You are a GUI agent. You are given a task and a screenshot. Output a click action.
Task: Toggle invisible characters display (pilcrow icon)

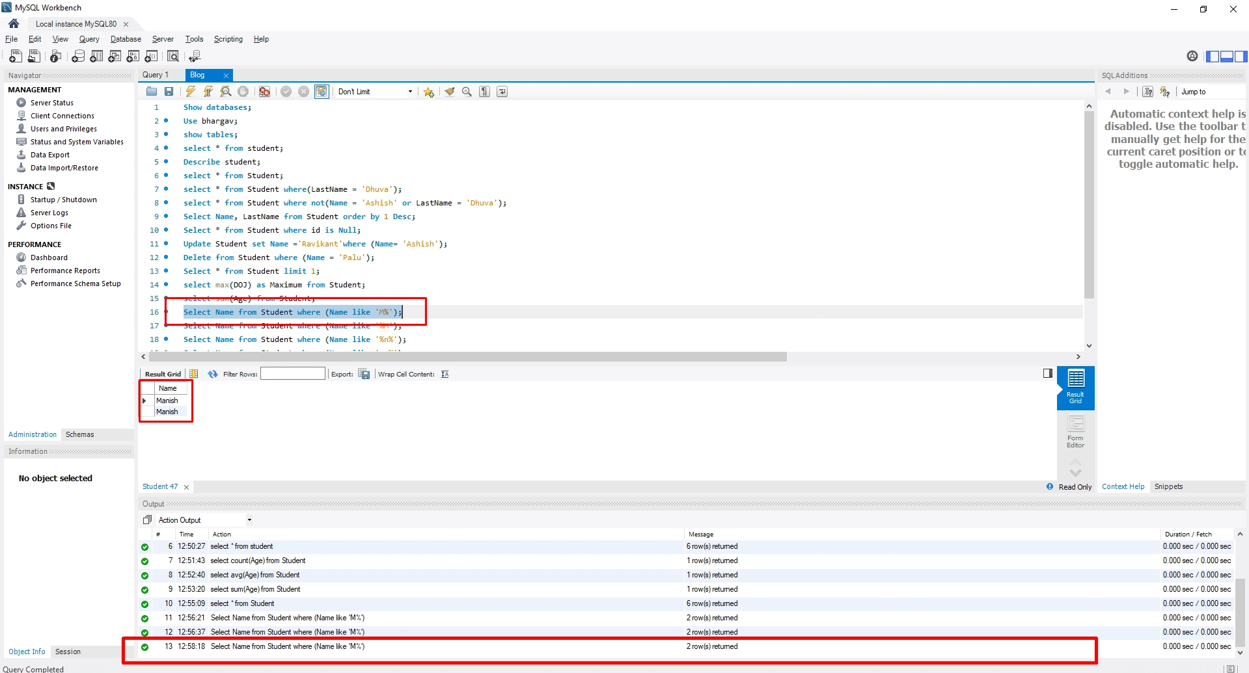[x=484, y=92]
